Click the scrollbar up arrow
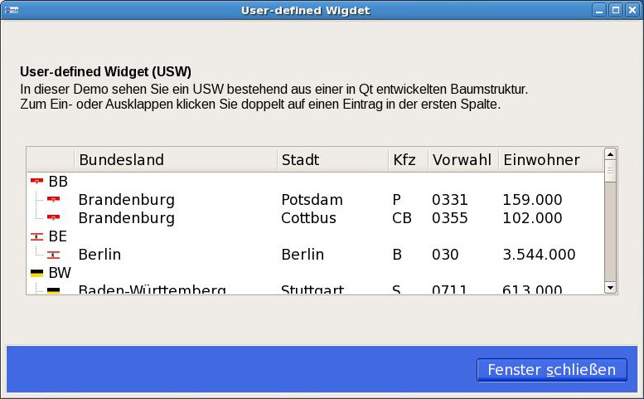 [x=610, y=154]
